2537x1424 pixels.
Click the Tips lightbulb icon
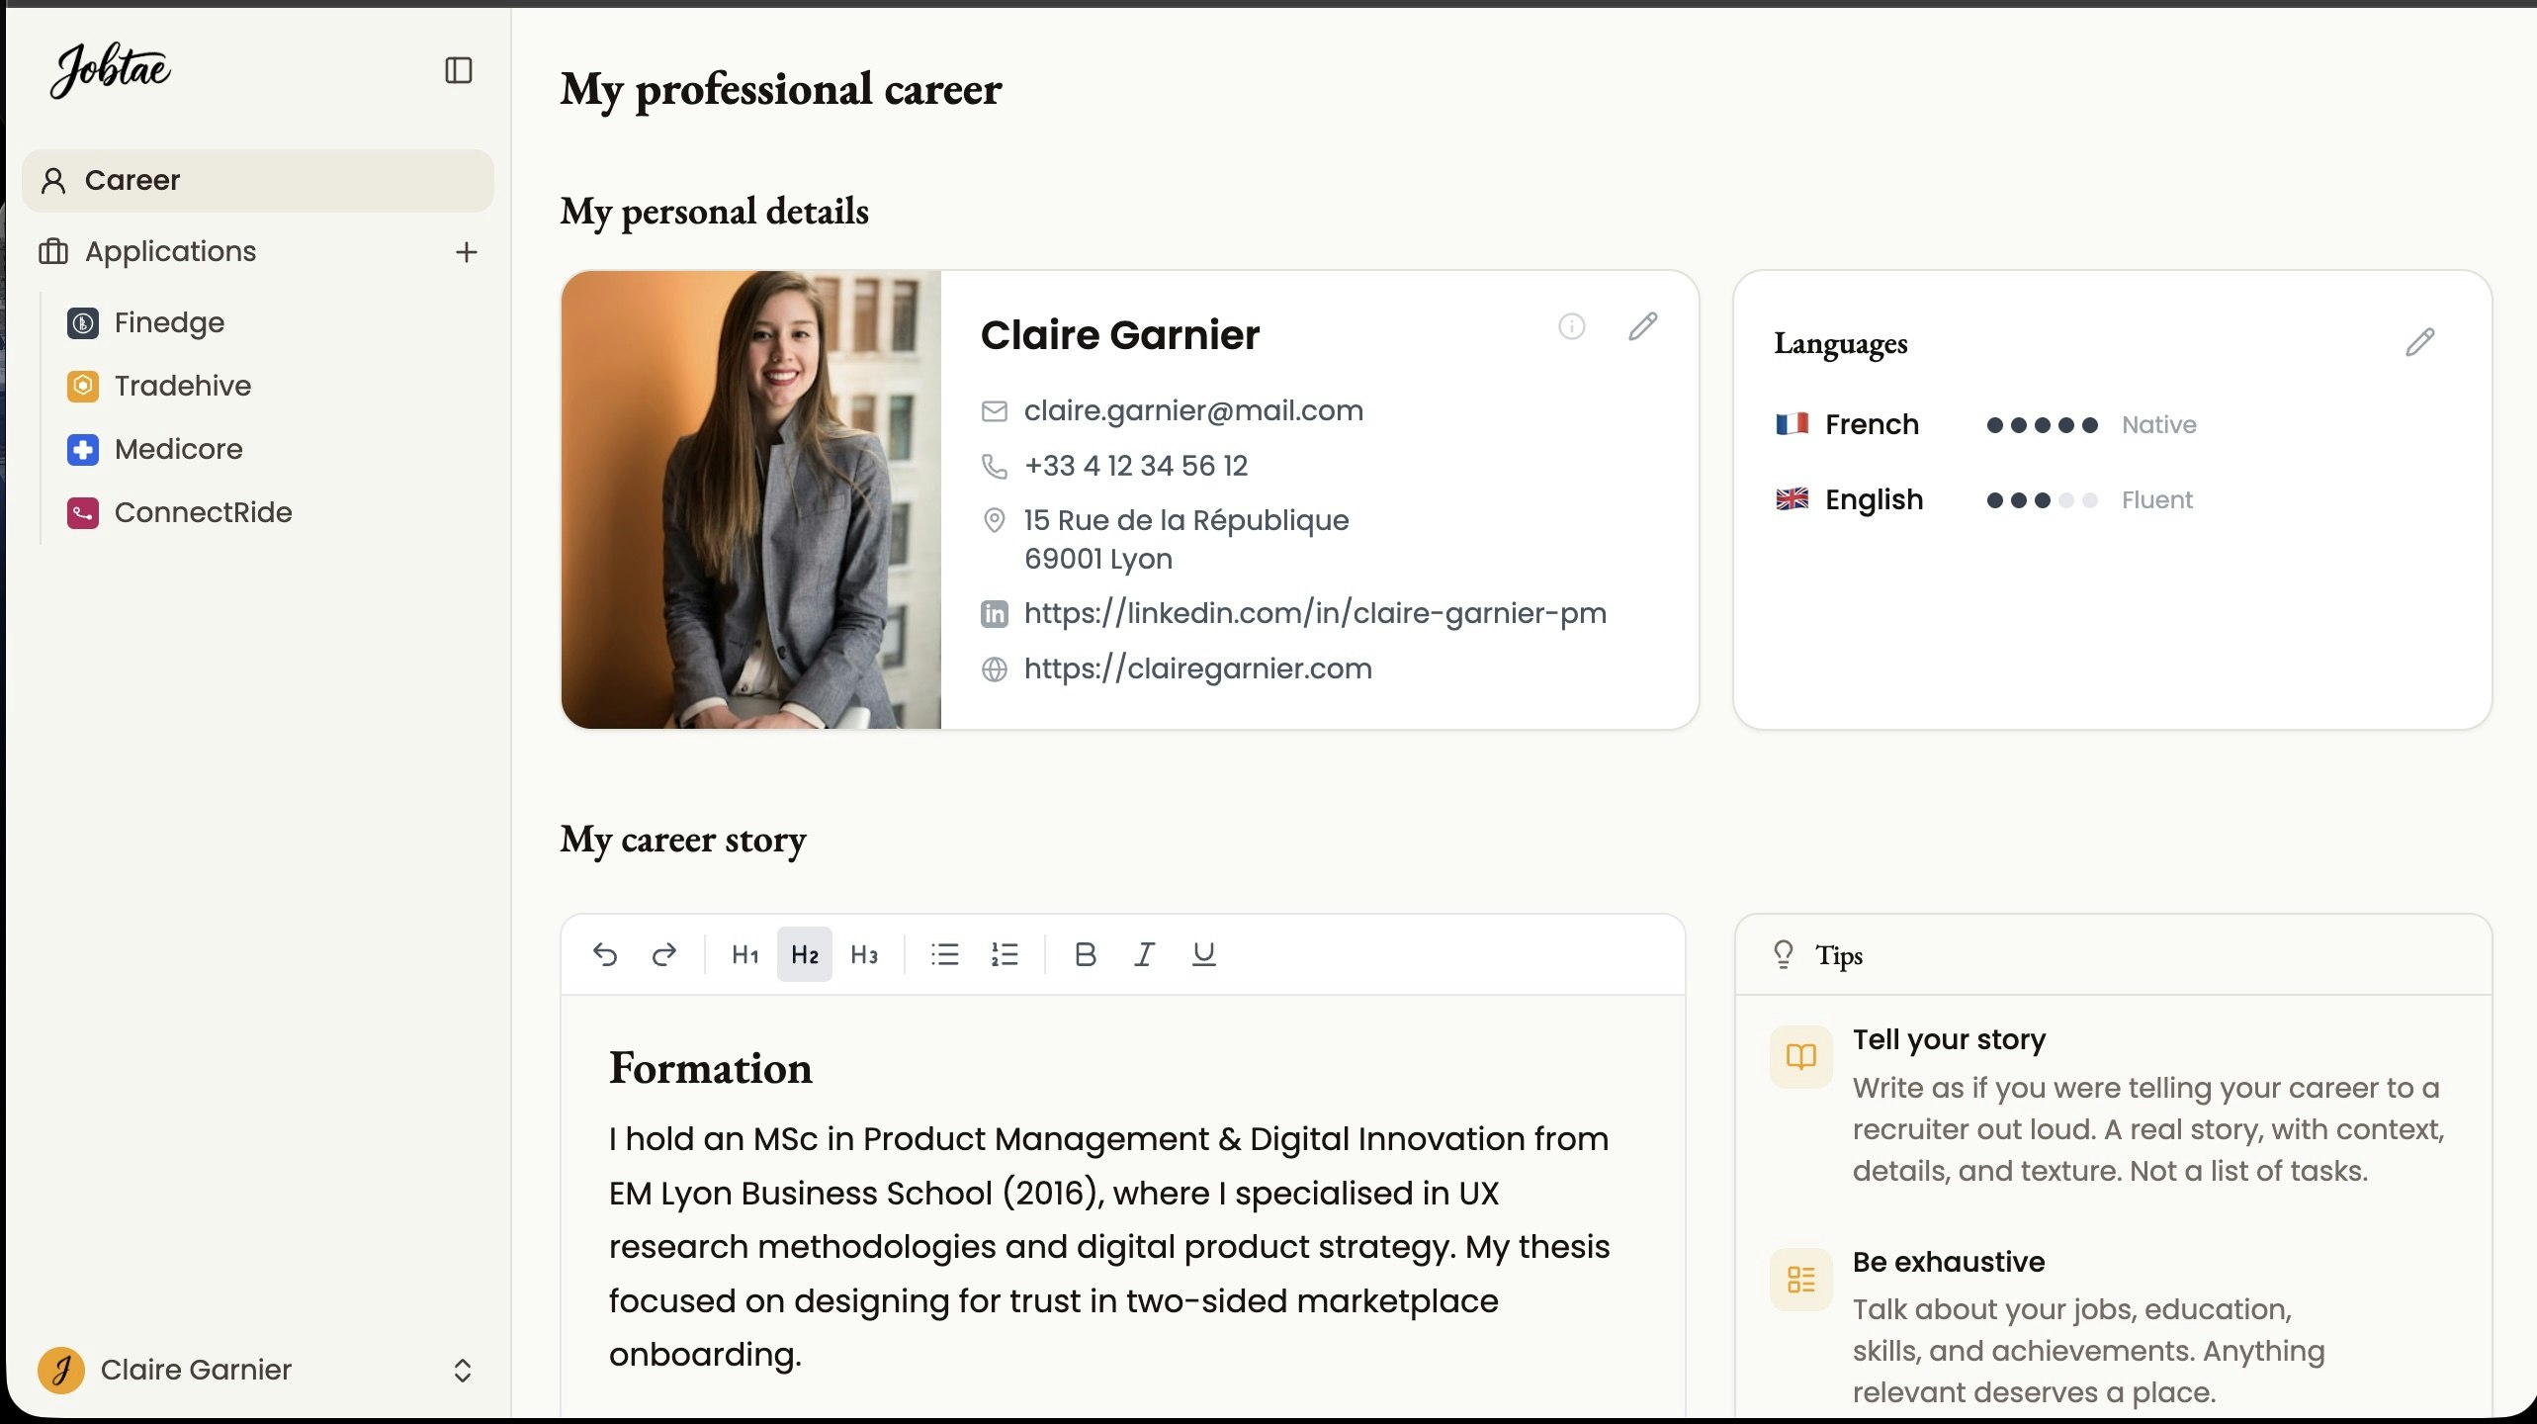coord(1784,954)
